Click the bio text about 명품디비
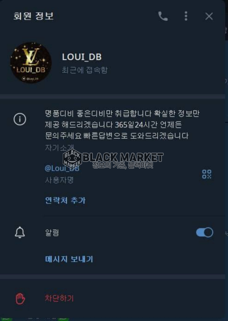Viewport: 228px width, 321px height. point(122,124)
